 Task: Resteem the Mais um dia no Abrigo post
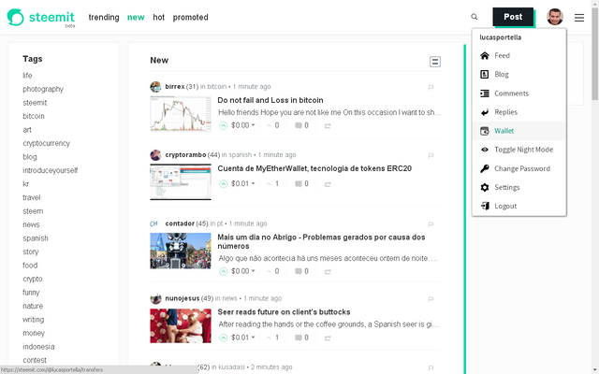[x=328, y=272]
